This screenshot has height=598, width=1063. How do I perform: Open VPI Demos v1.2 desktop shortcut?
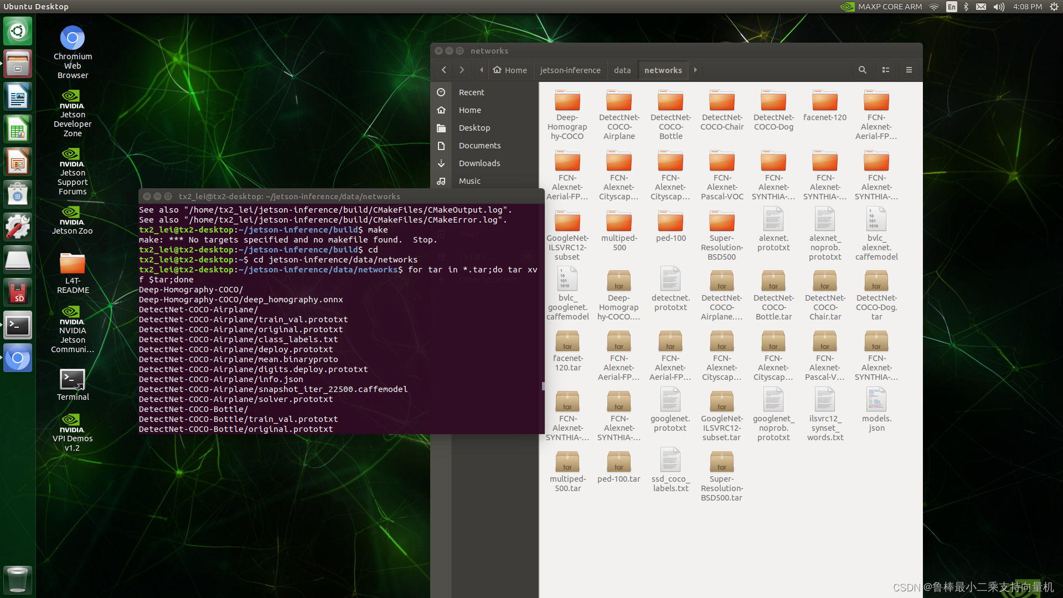pyautogui.click(x=73, y=432)
